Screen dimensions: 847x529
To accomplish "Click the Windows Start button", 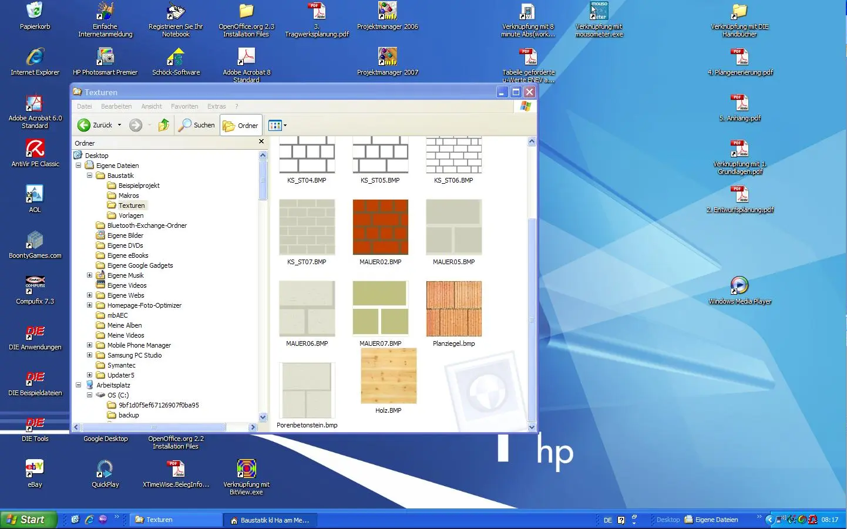I will (29, 520).
